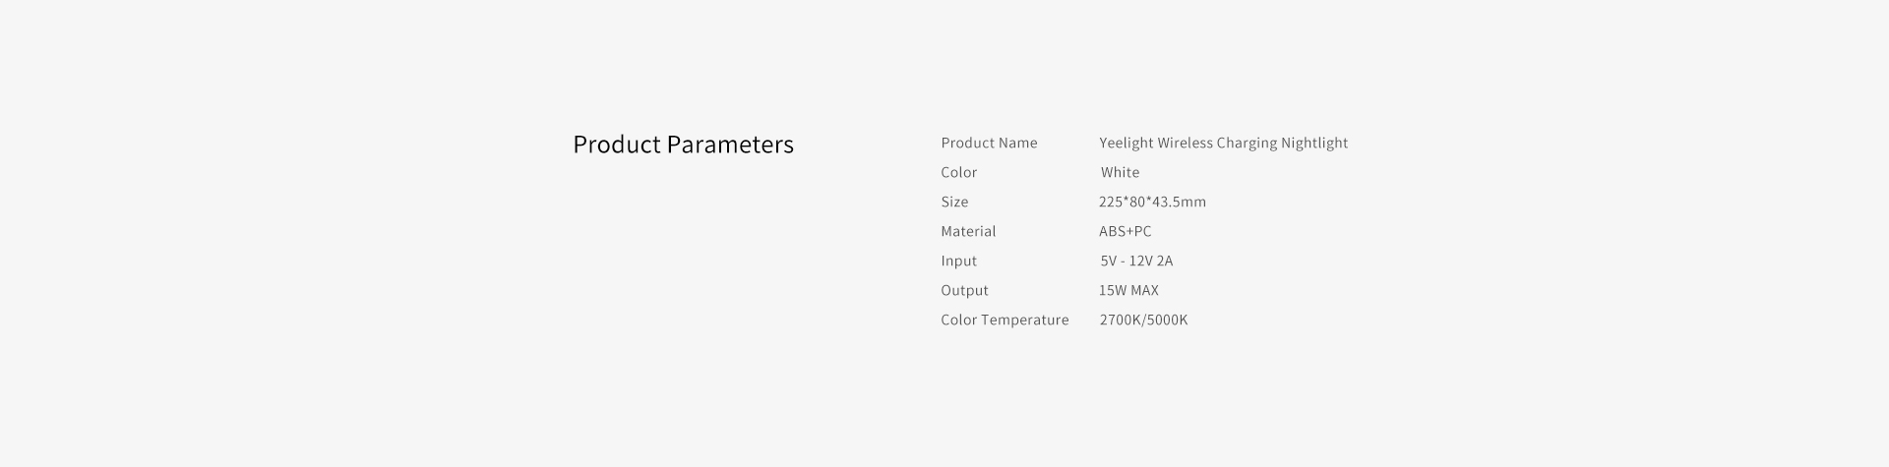The height and width of the screenshot is (467, 1889).
Task: Click the 225*80*43.5mm size value
Action: click(1152, 202)
